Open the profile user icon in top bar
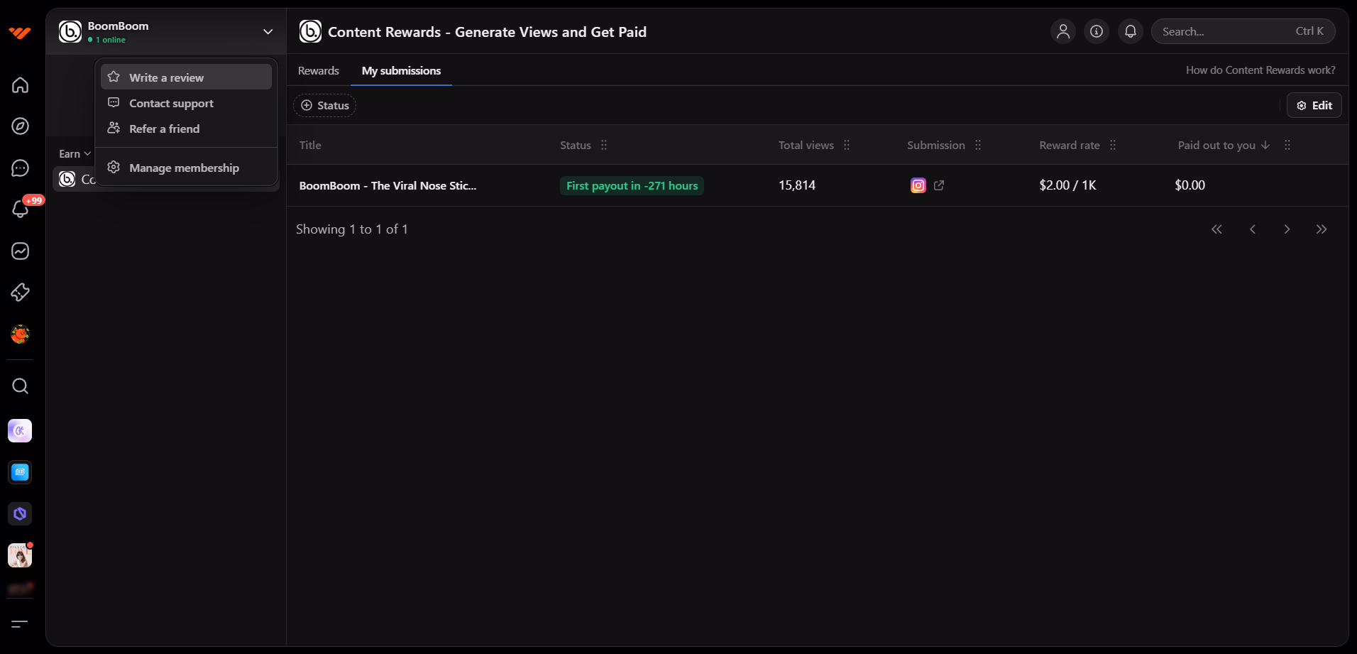The width and height of the screenshot is (1357, 654). [x=1063, y=31]
